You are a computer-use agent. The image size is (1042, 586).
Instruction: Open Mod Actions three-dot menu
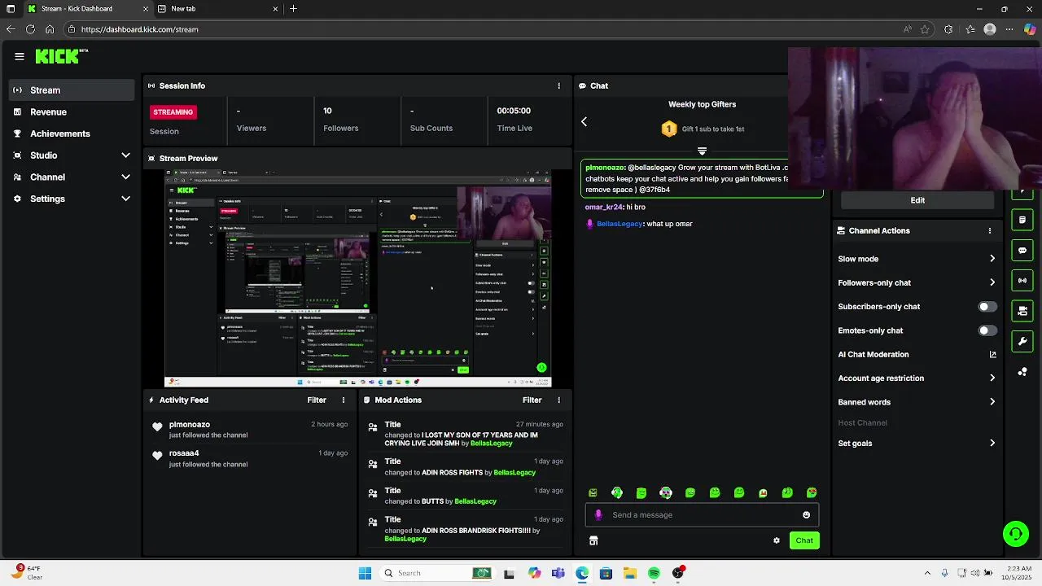(558, 400)
